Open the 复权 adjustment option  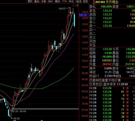click(30, 1)
